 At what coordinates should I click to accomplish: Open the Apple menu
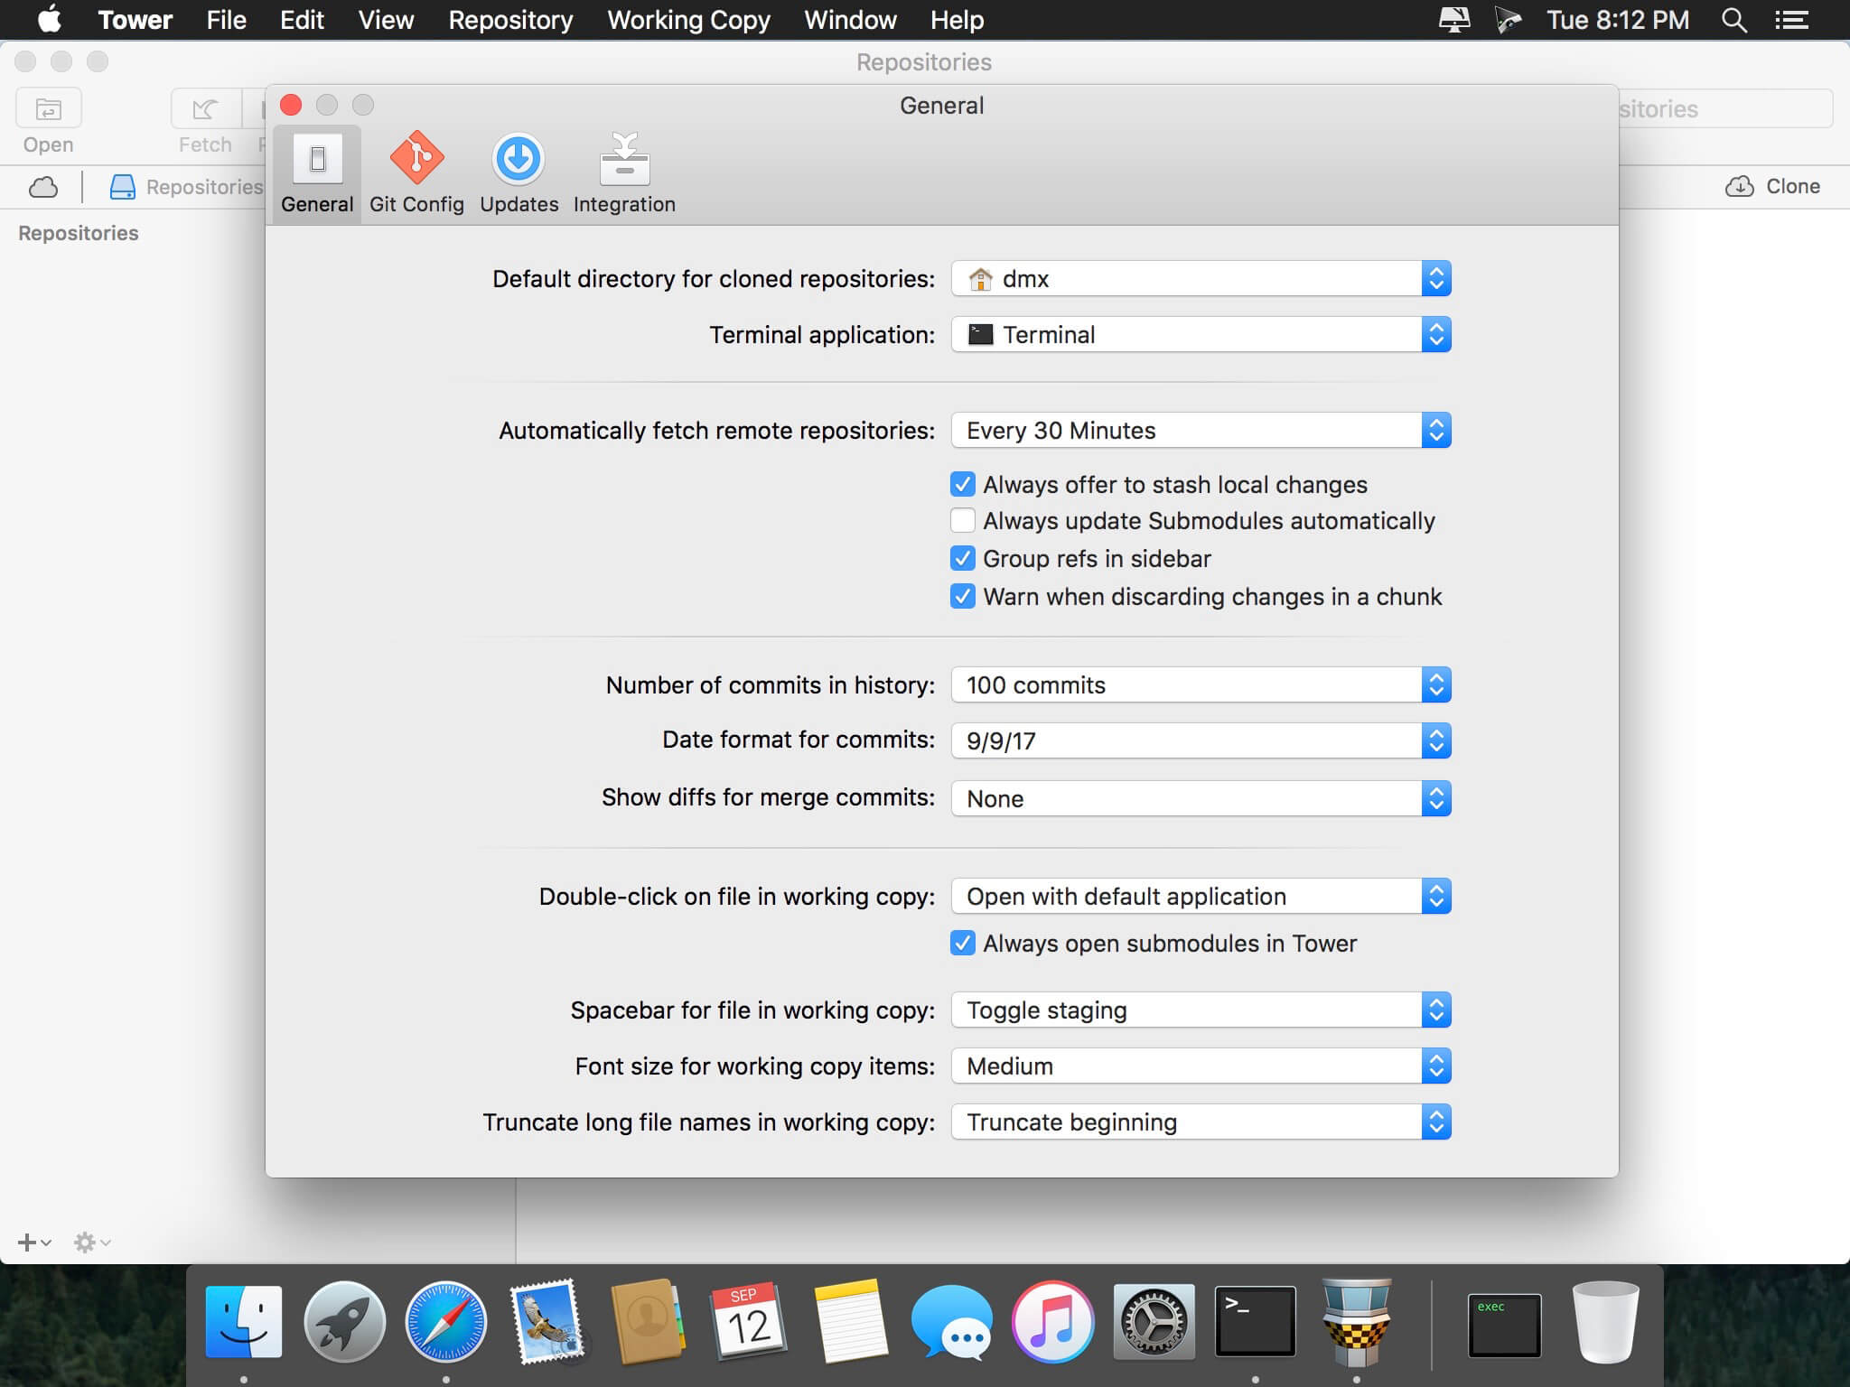coord(50,20)
